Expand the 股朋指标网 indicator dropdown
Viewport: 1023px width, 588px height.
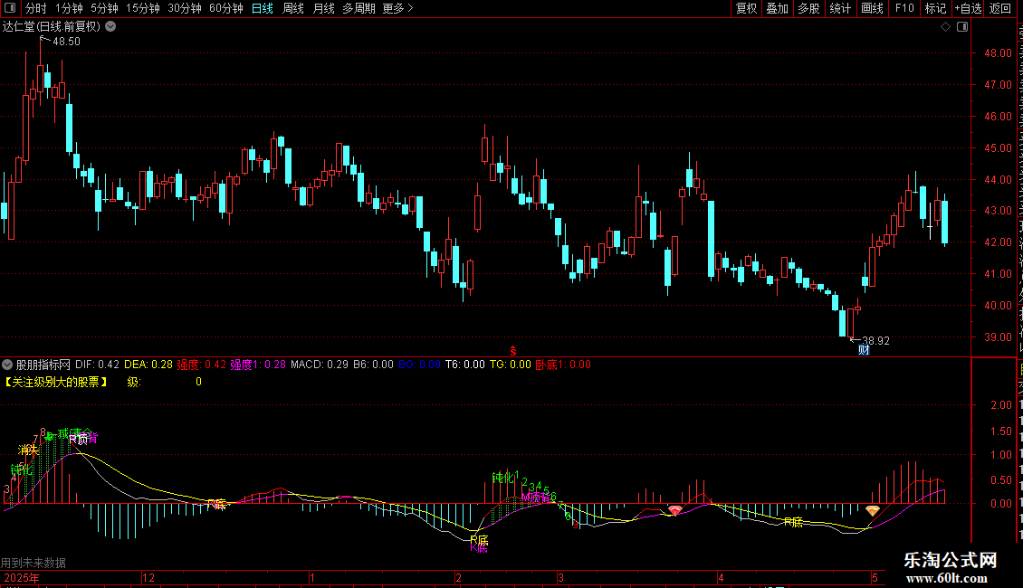[7, 365]
